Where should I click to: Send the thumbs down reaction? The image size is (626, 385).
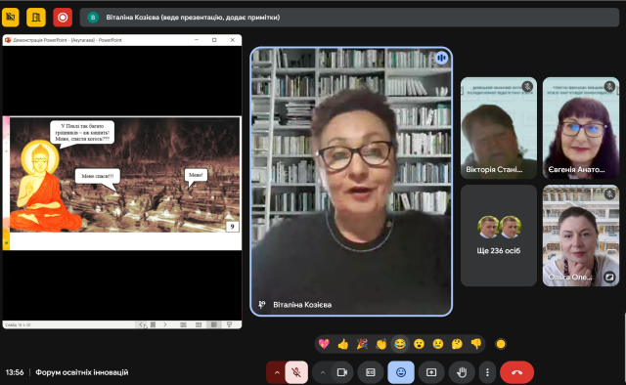point(476,344)
